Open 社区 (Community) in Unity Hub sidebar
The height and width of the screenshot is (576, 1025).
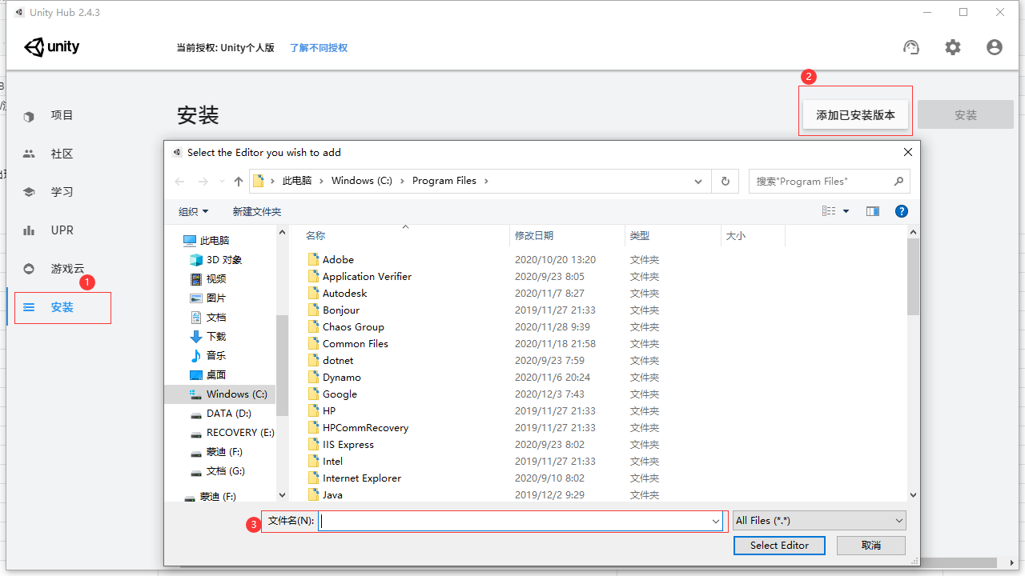tap(62, 154)
